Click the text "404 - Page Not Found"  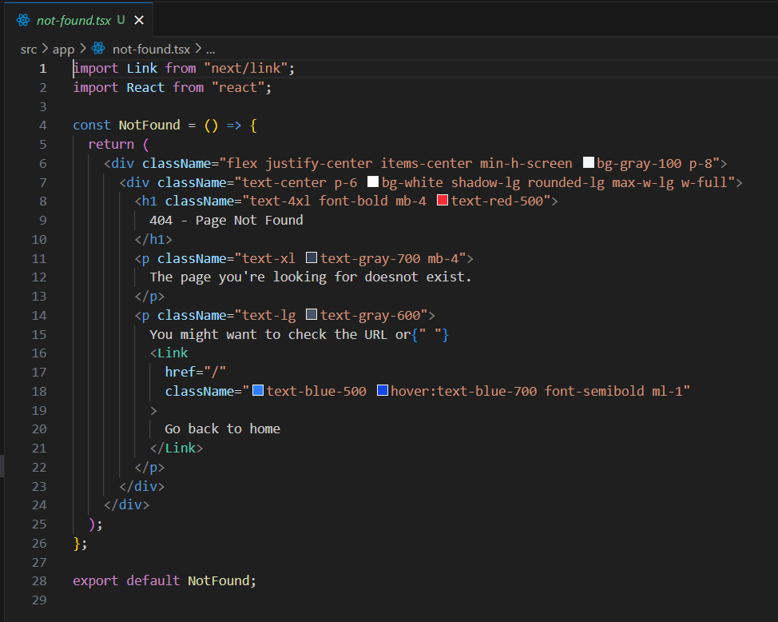pyautogui.click(x=226, y=220)
